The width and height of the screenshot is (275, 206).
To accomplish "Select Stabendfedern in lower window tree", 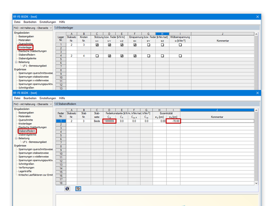I will click(27, 131).
